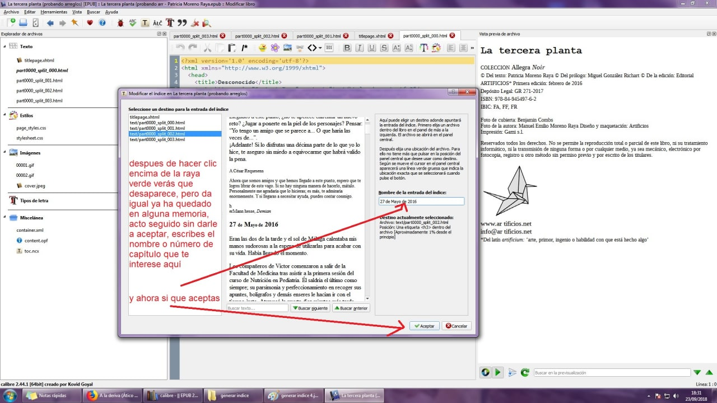Viewport: 717px width, 403px height.
Task: Open the Vista menu
Action: tap(77, 11)
